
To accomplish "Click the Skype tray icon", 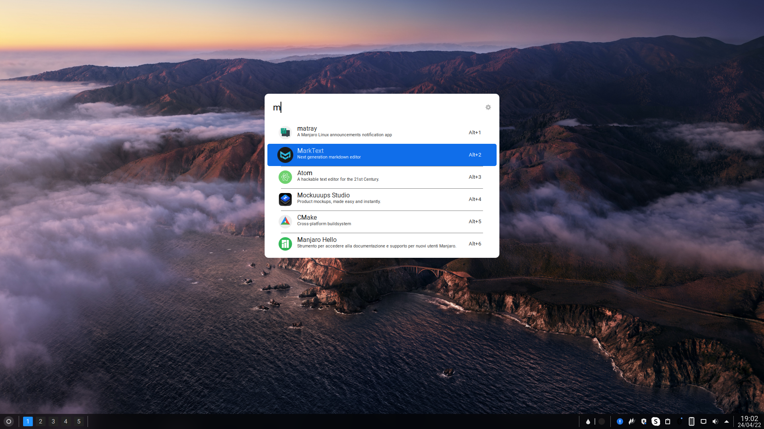I will click(x=655, y=421).
